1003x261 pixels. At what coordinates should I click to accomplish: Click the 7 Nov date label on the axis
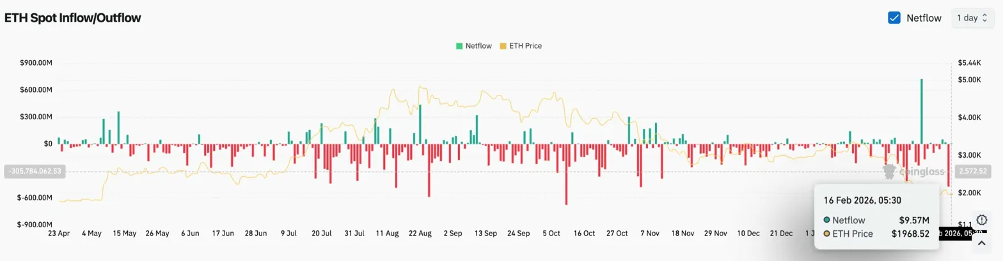pos(649,234)
